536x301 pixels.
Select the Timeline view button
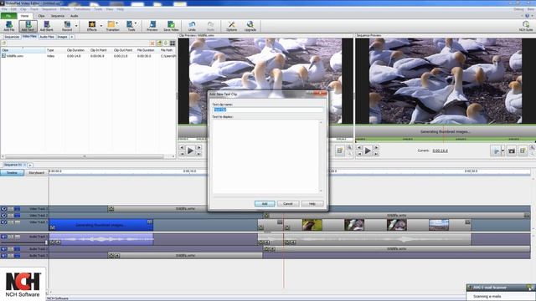pyautogui.click(x=12, y=173)
